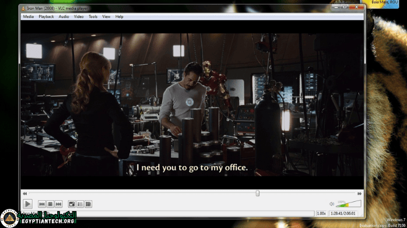Open the Media menu
The height and width of the screenshot is (228, 407).
click(x=29, y=16)
